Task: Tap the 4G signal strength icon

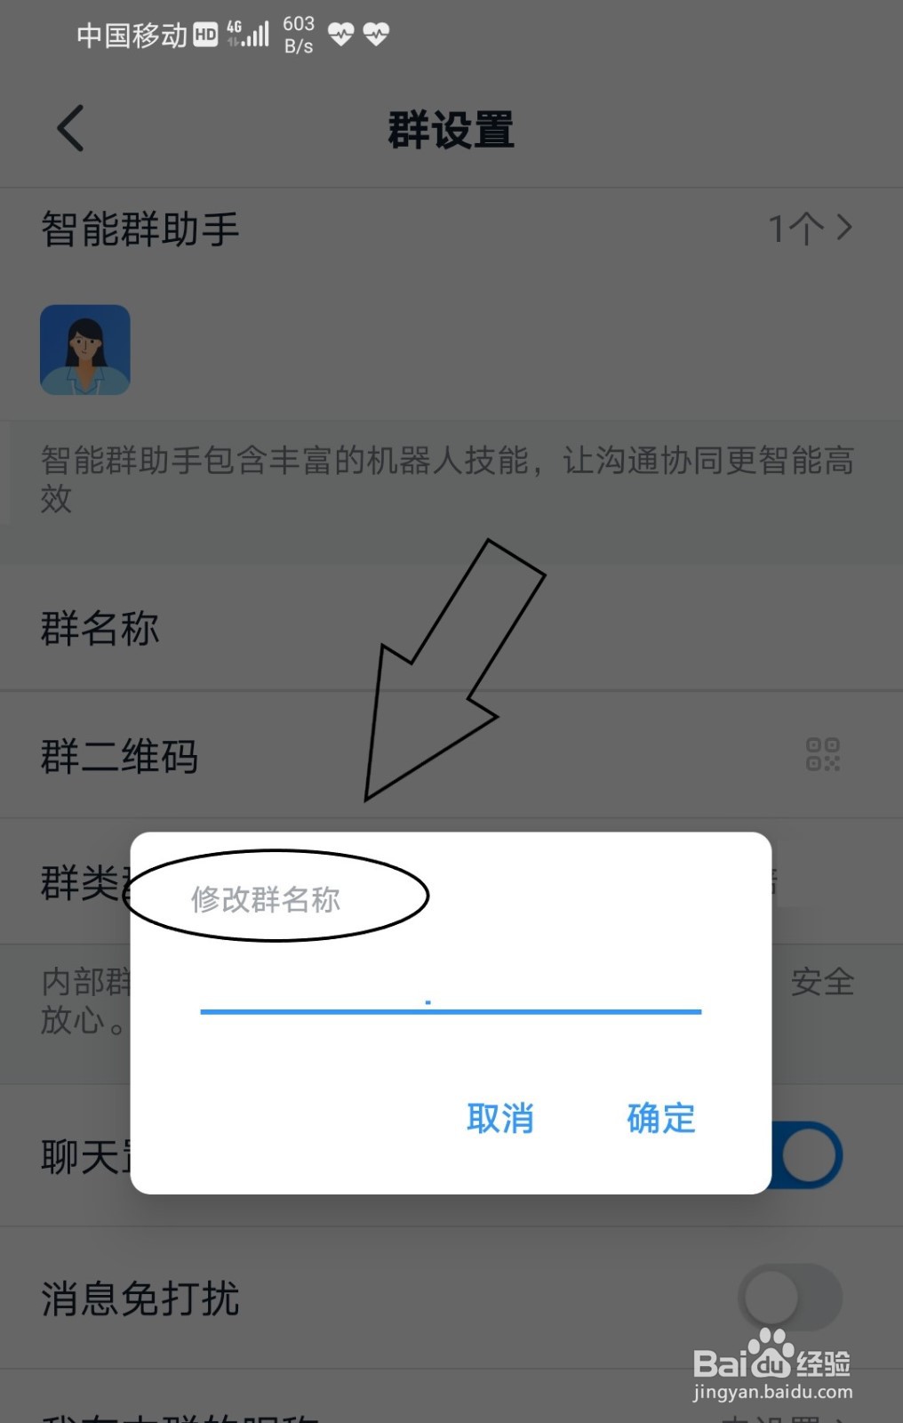Action: point(247,34)
